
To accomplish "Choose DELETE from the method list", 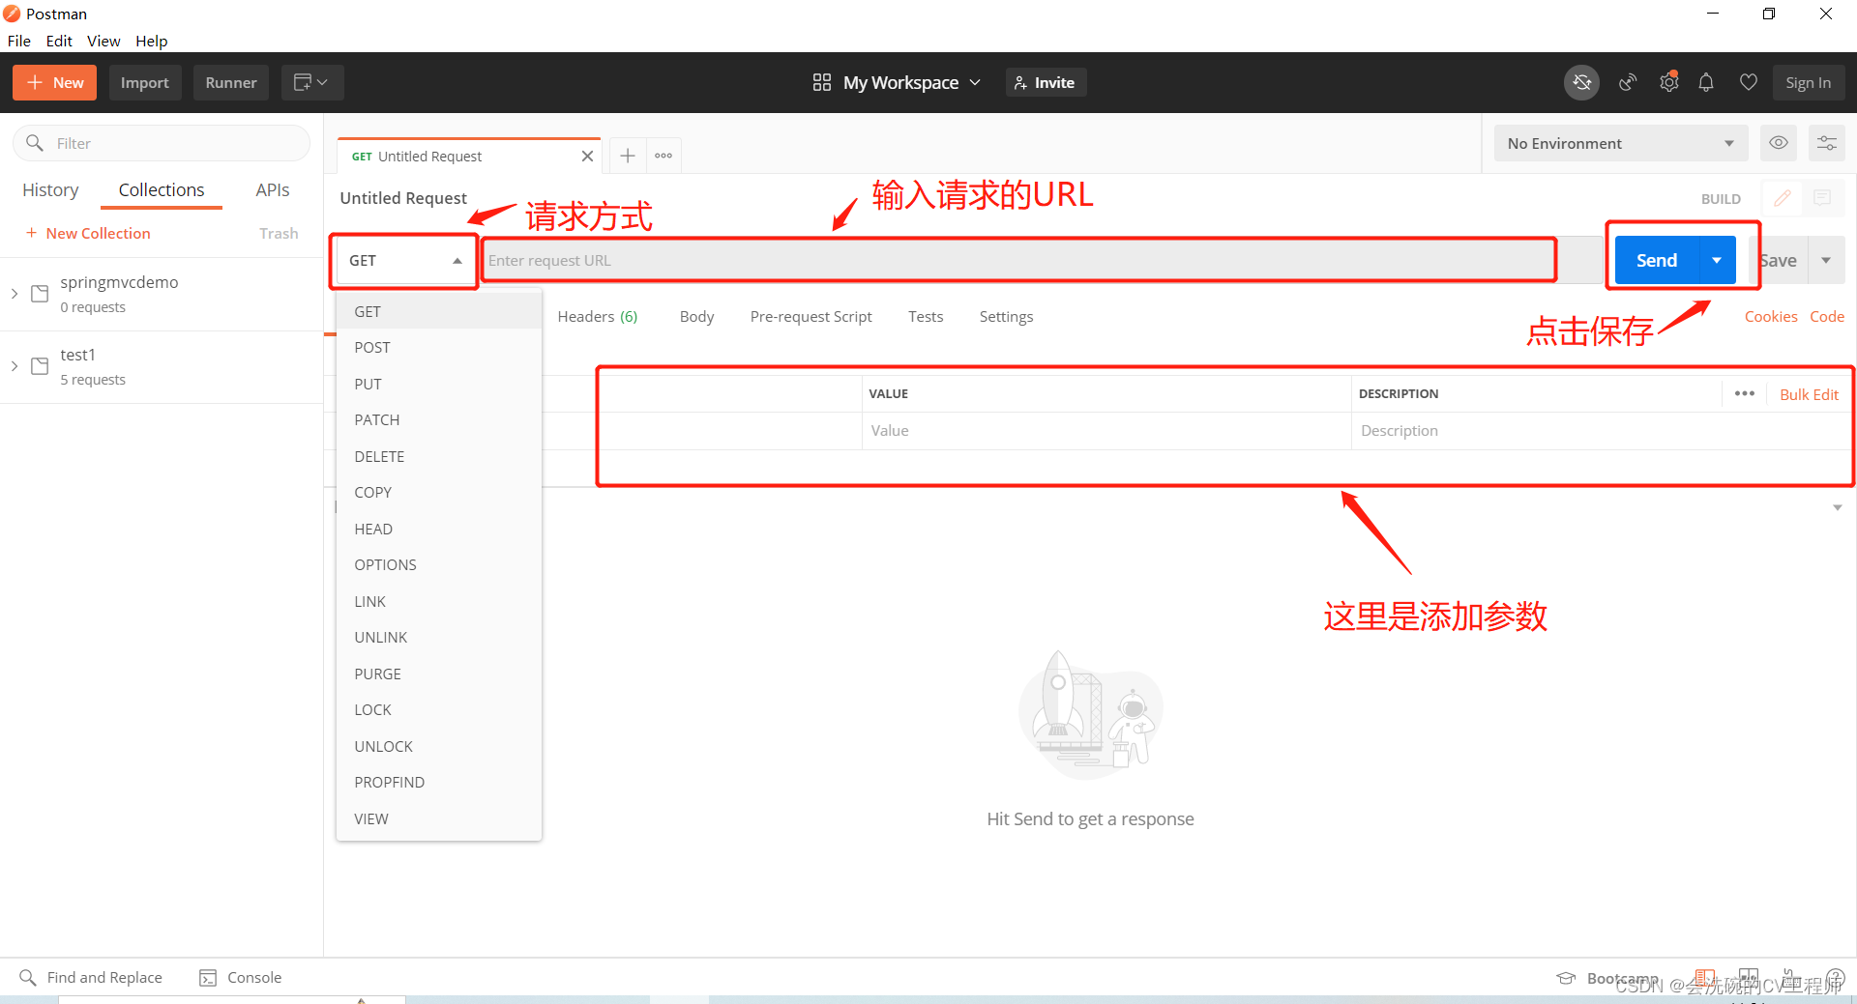I will pyautogui.click(x=438, y=457).
